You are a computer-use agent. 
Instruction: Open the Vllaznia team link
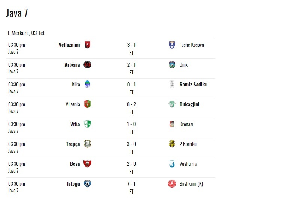pos(73,104)
